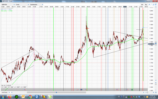Click the reset chart view icon
The width and height of the screenshot is (158, 99).
tap(156, 92)
